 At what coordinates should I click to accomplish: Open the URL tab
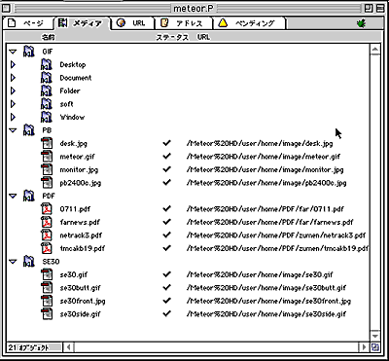[x=133, y=23]
